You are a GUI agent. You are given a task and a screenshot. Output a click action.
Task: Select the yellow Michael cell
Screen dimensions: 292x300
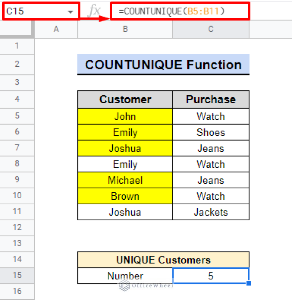(125, 180)
